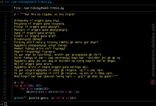Click the screenshots.debian.net watermark text
This screenshot has height=106, width=156.
click(153, 50)
